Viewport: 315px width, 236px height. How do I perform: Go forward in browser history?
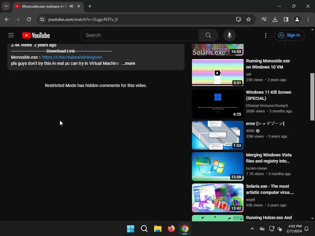18,19
